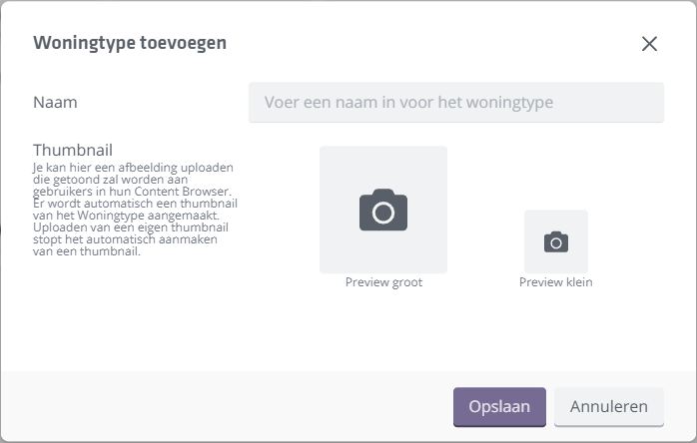
Task: Cancel adding the woningtype via Annuleren
Action: (x=608, y=407)
